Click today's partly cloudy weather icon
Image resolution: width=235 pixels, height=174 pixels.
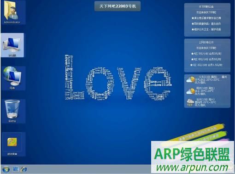190,79
